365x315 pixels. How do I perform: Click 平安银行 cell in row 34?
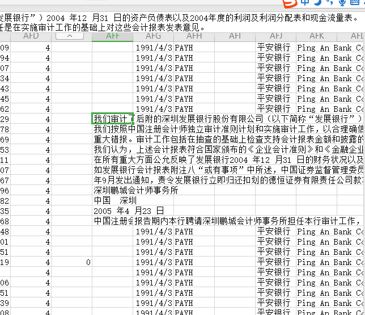[275, 78]
